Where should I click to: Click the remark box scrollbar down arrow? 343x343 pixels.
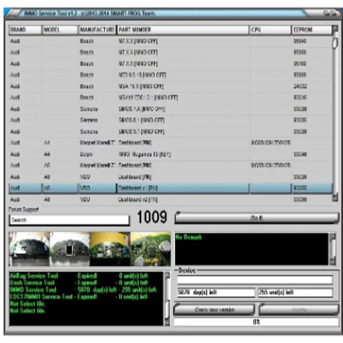click(333, 261)
